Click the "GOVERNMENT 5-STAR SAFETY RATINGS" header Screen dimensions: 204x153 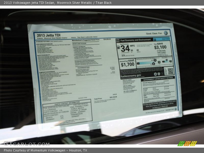(158, 79)
